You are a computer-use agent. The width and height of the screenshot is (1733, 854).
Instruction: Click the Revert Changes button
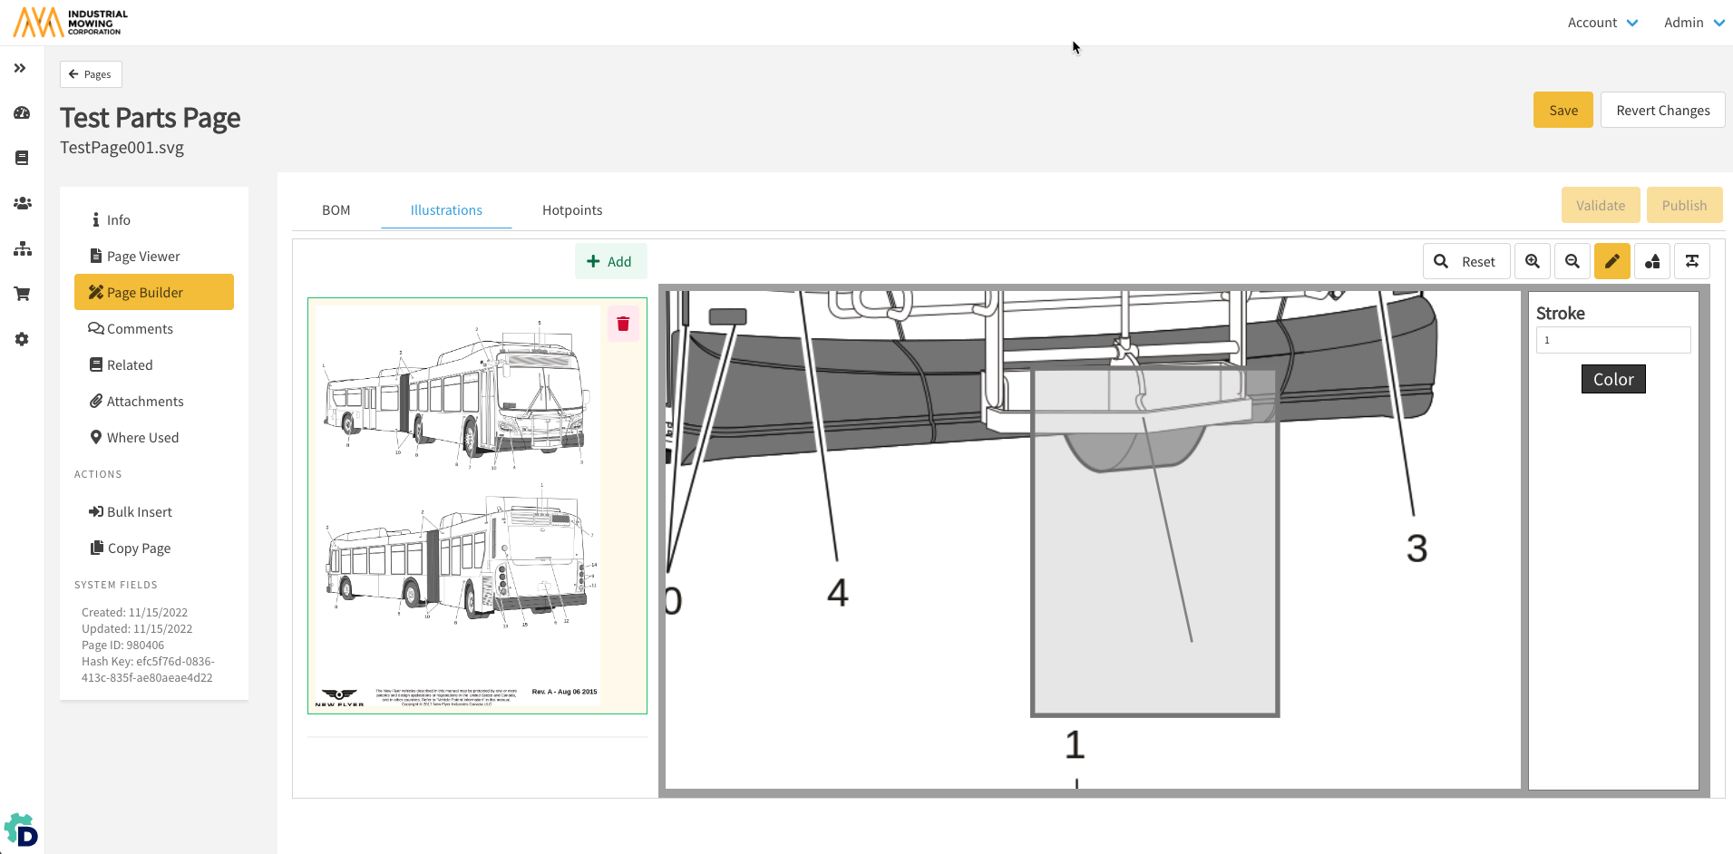1662,111
